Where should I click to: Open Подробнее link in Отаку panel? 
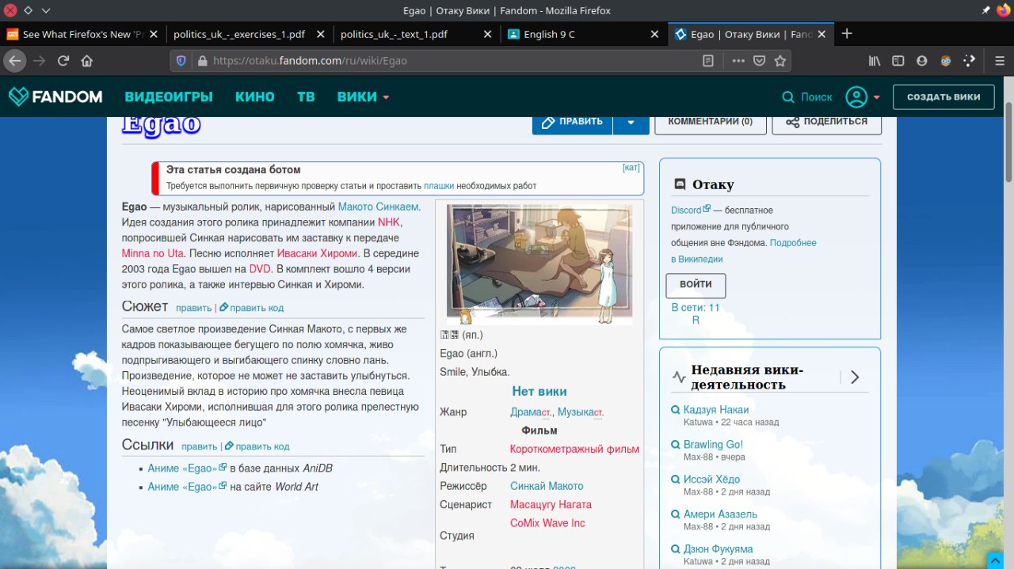[793, 243]
